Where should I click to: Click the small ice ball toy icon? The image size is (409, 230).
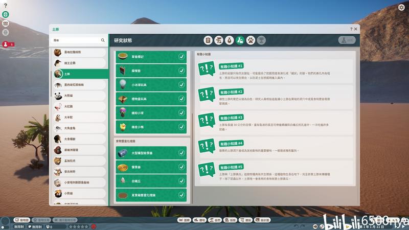[123, 84]
